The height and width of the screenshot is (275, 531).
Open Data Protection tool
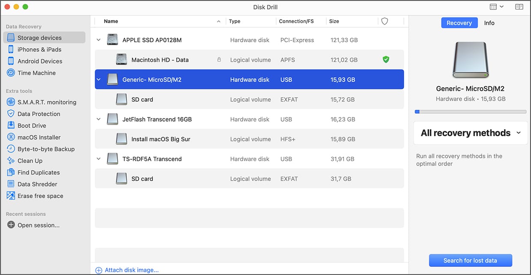39,114
